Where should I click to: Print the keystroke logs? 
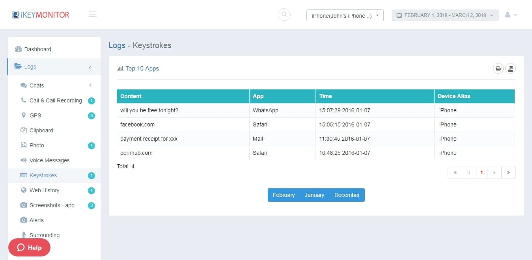coord(498,69)
